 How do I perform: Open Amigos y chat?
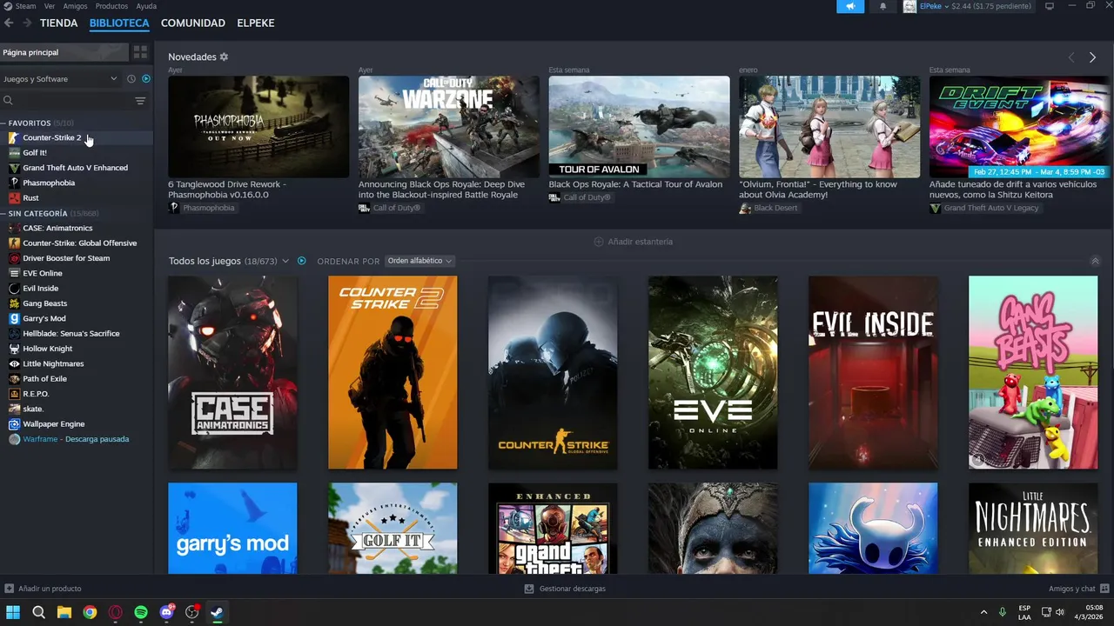1077,589
